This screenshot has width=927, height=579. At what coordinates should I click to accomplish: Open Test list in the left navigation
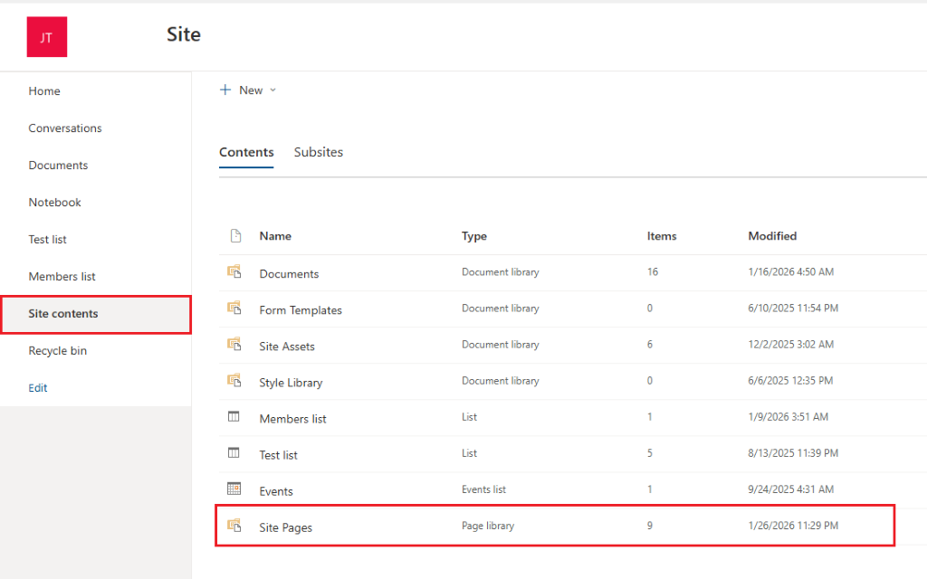pos(47,239)
